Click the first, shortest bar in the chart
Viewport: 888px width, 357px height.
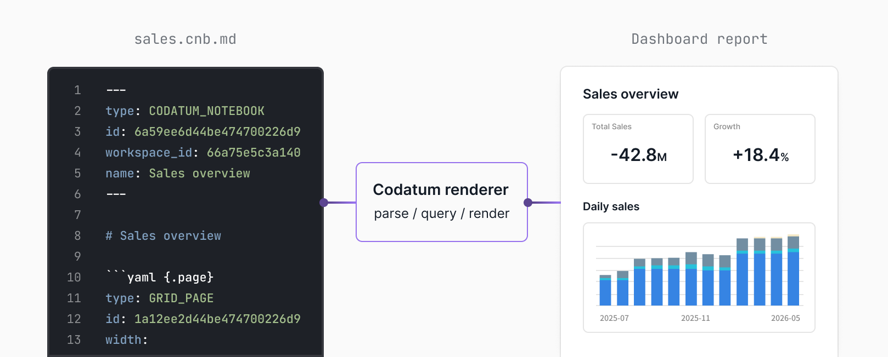(605, 290)
